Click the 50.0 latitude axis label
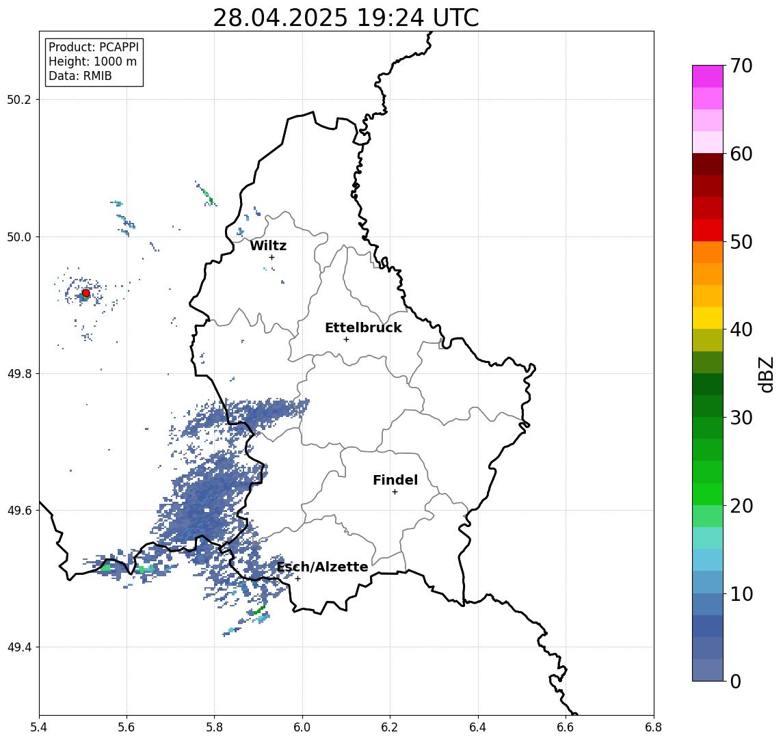 tap(18, 237)
